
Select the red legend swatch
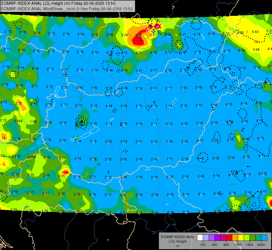(229, 238)
